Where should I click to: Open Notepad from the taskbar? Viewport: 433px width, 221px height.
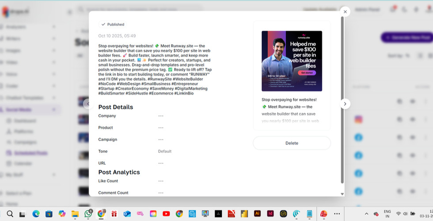(x=310, y=214)
